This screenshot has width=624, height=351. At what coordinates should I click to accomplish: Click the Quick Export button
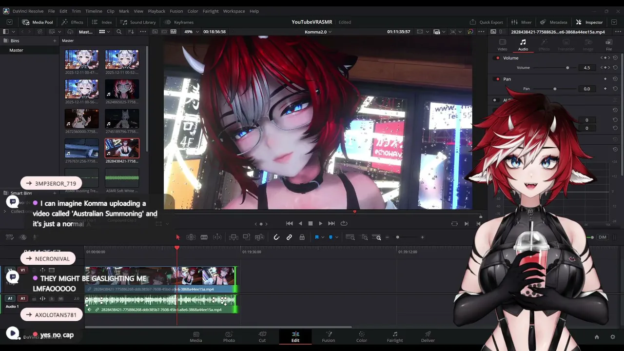[487, 22]
